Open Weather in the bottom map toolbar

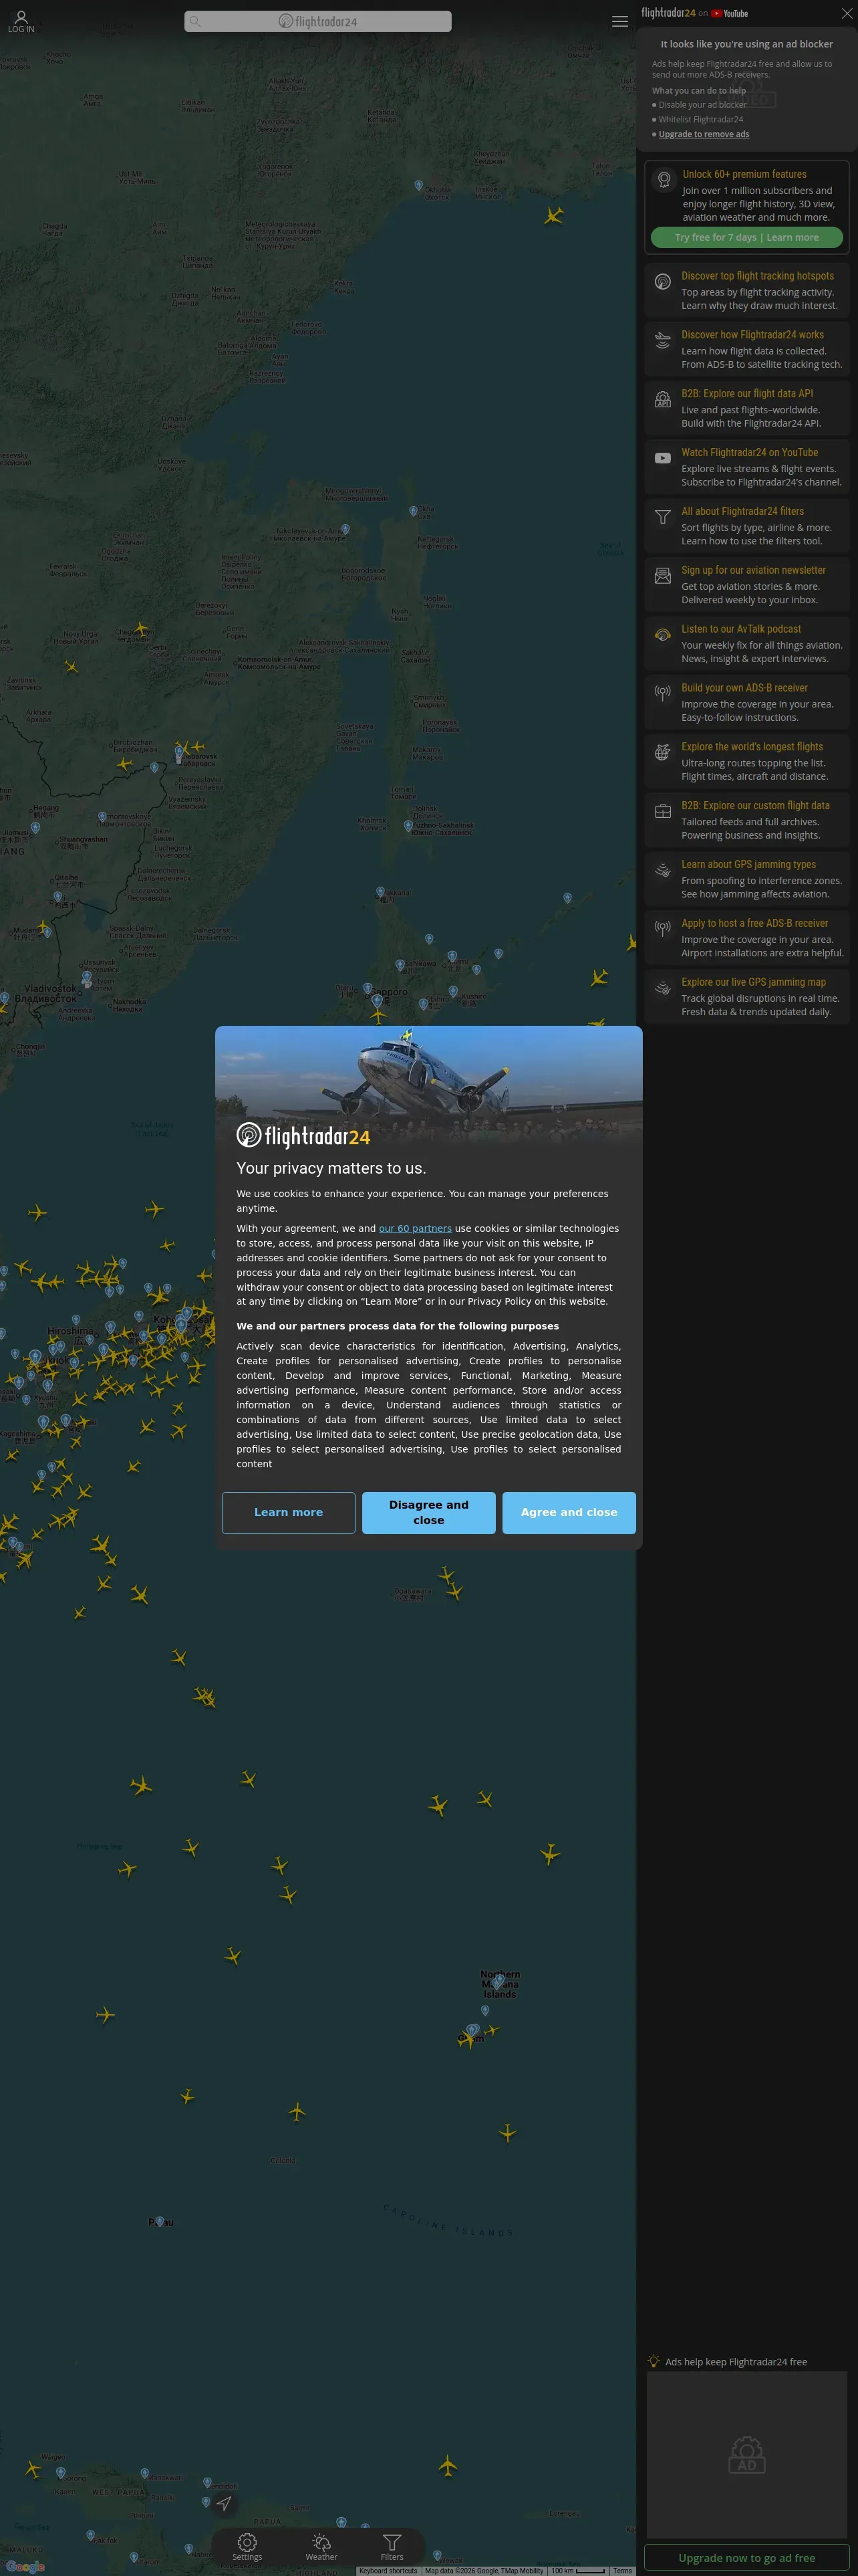[x=321, y=2546]
